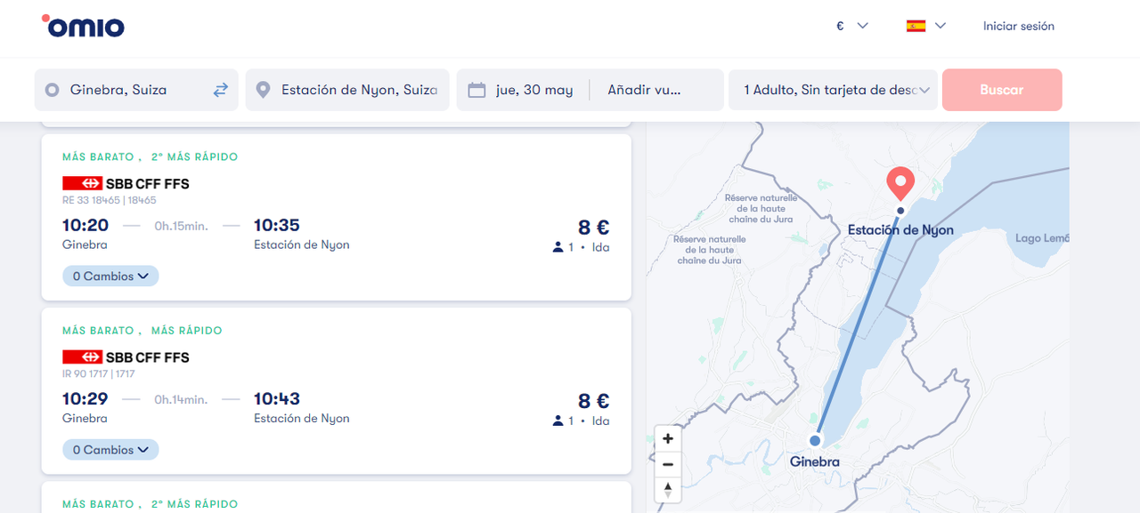The width and height of the screenshot is (1140, 513).
Task: Click the RE 33 18465 train number
Action: click(110, 201)
